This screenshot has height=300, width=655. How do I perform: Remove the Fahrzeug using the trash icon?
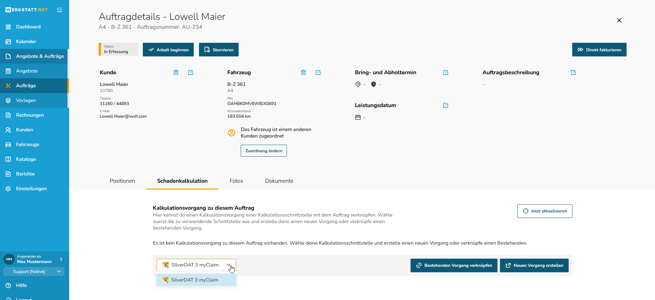coord(303,73)
